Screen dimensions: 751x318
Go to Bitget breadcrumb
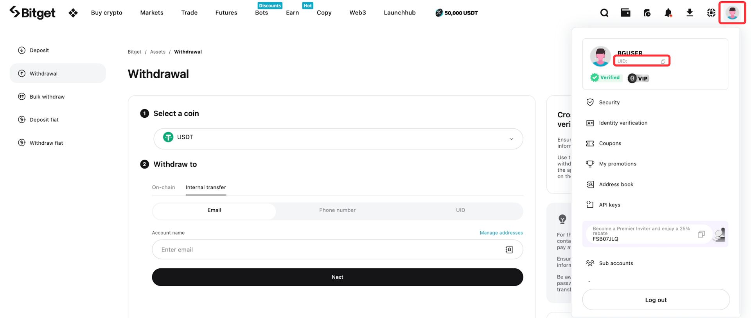(135, 52)
